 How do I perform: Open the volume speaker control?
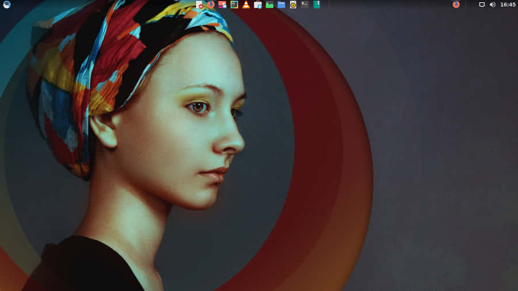492,5
